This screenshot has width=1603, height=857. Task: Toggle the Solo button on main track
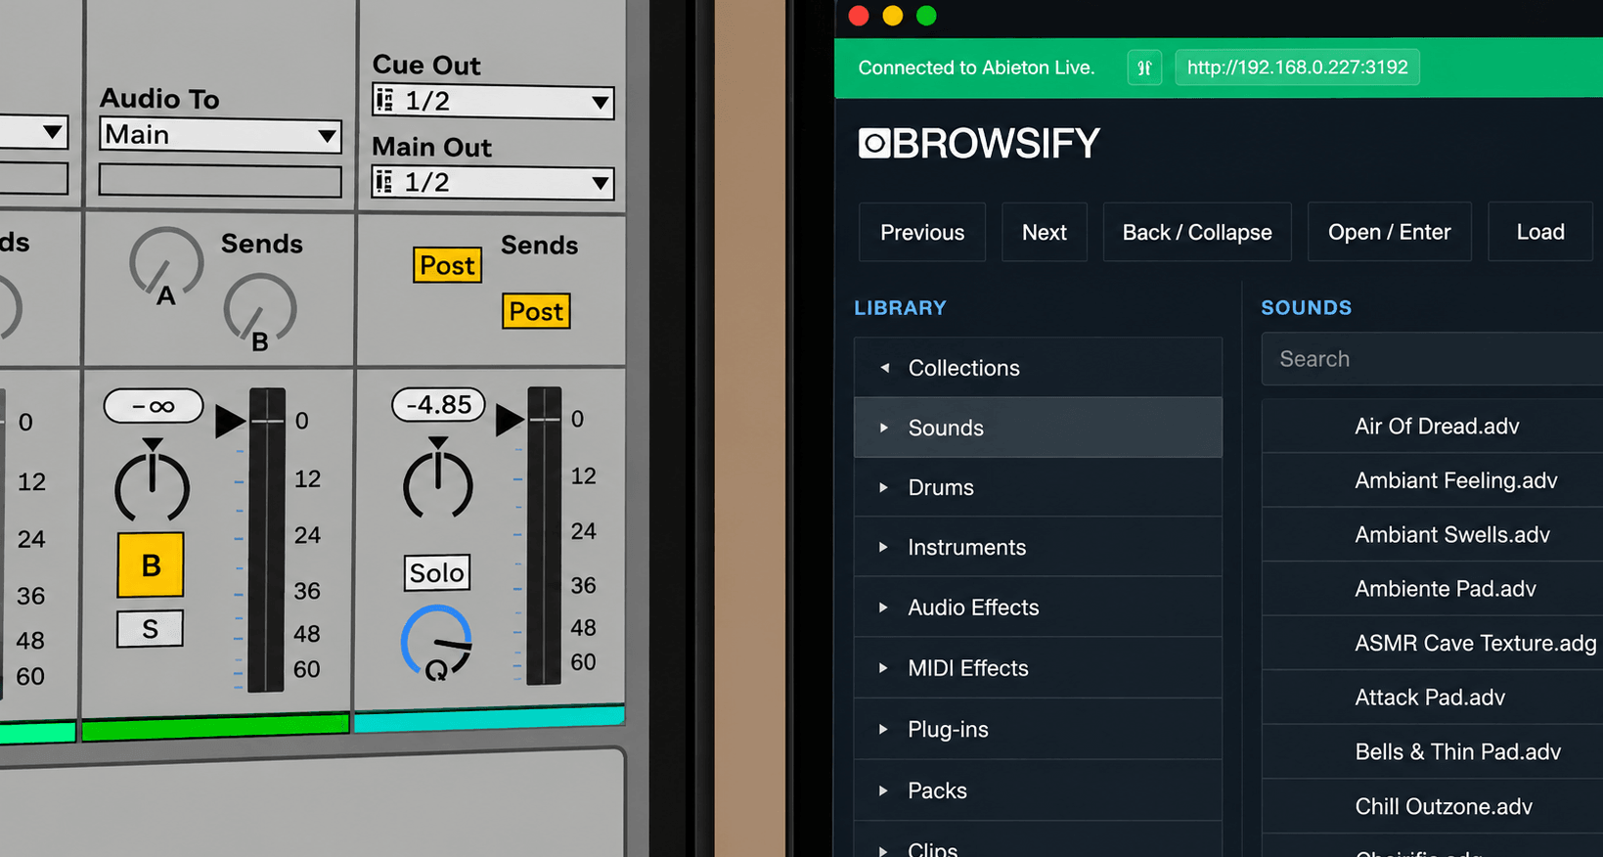(437, 572)
